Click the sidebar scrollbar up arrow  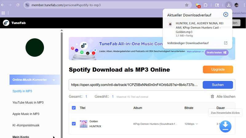coord(62,30)
